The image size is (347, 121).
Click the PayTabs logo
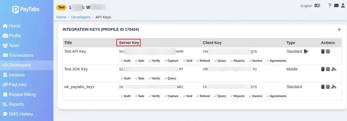click(x=26, y=10)
